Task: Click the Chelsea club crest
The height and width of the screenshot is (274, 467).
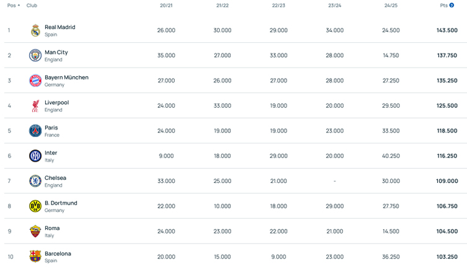Action: 35,181
